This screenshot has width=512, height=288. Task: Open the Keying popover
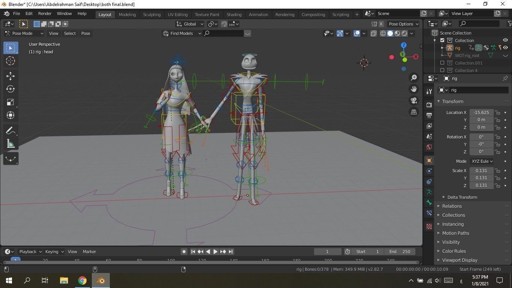[x=54, y=252]
